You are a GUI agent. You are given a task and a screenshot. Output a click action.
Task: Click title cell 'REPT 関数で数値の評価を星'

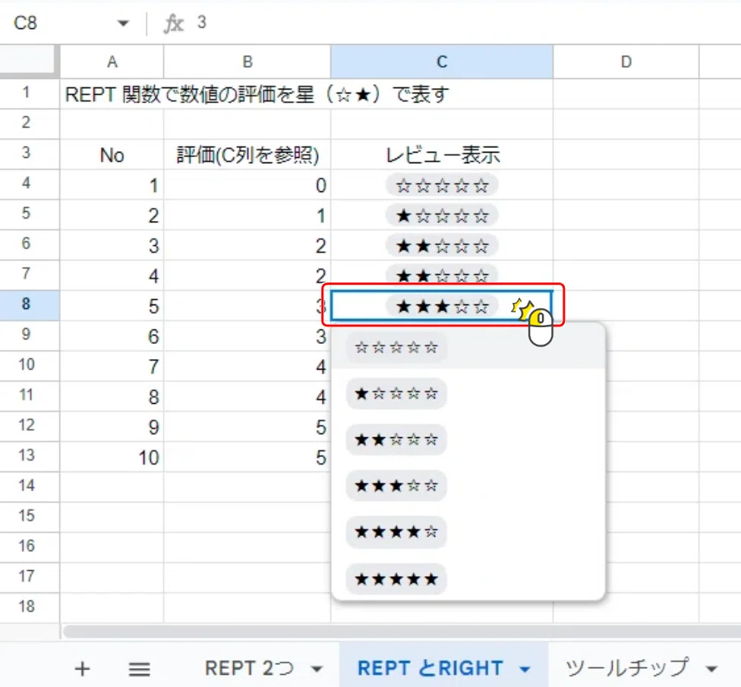coord(257,94)
